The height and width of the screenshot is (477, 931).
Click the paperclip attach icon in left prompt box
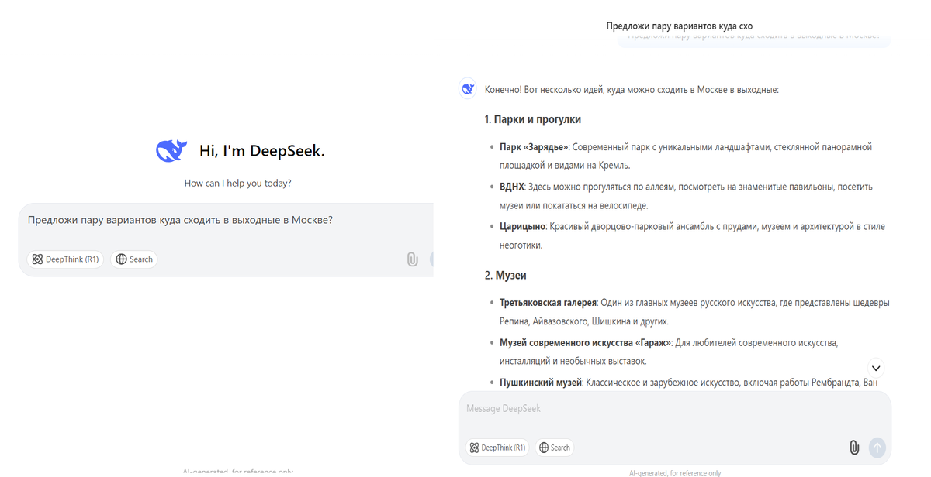click(x=413, y=259)
